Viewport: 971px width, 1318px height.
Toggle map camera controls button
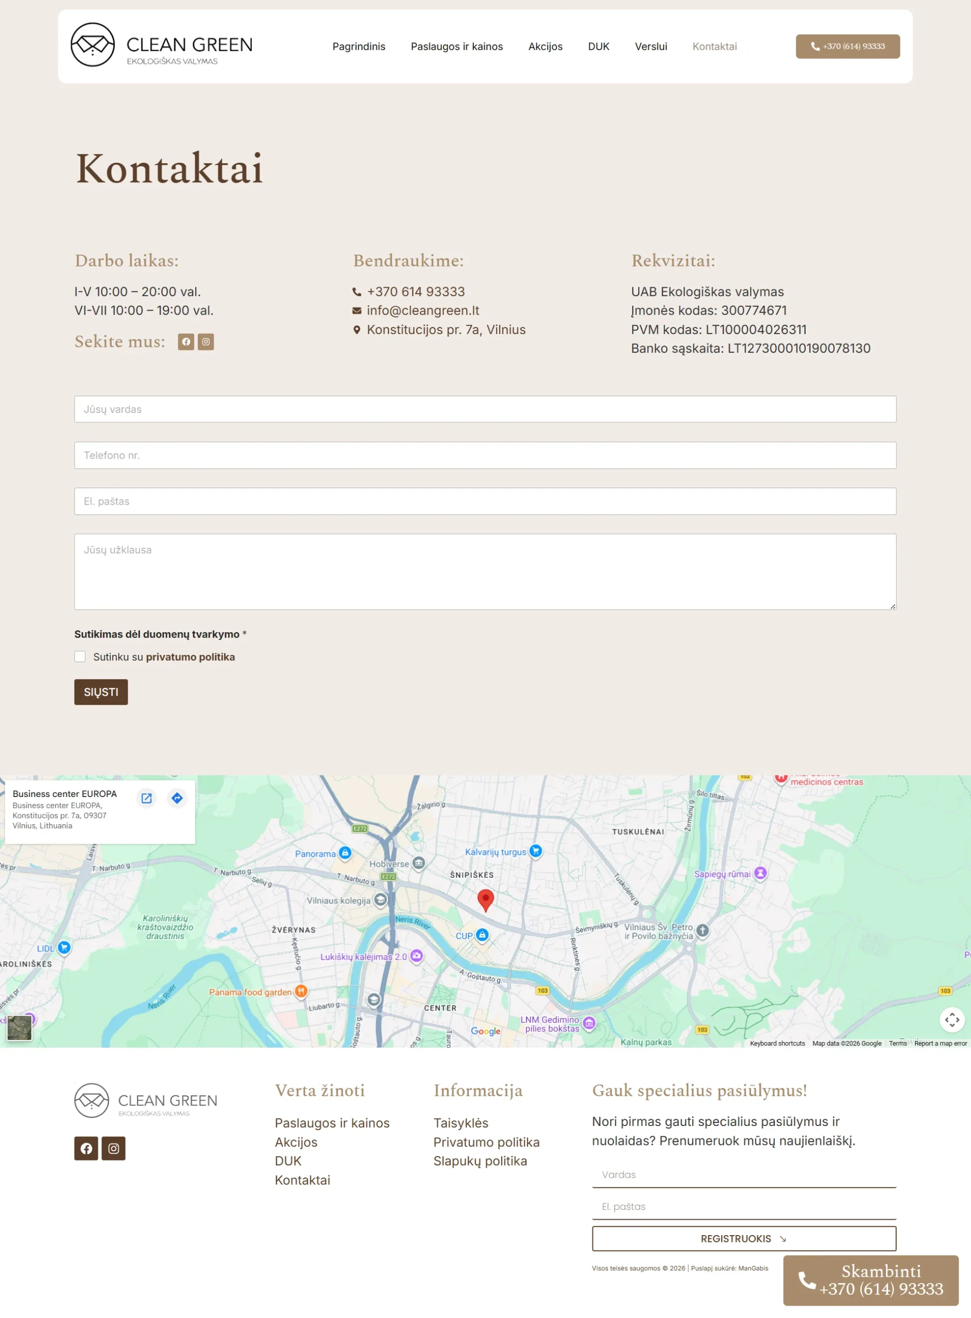point(951,1019)
